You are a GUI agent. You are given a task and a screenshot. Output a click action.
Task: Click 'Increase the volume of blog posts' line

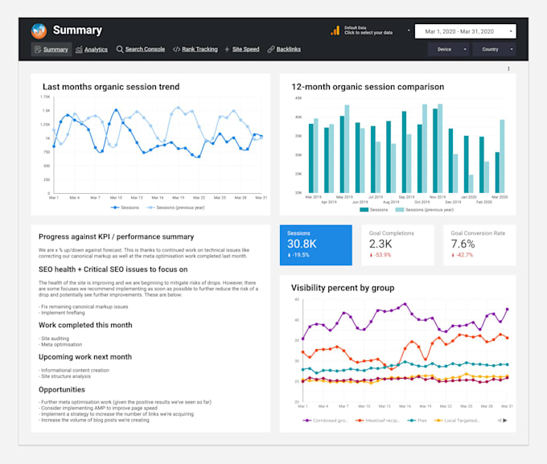(94, 420)
